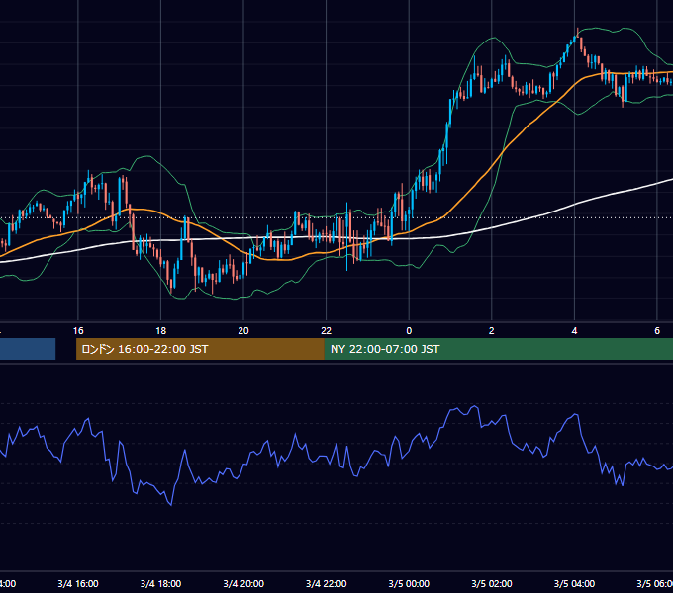Select the ロンドン 16:00-22:00 JST session bar

click(x=200, y=349)
